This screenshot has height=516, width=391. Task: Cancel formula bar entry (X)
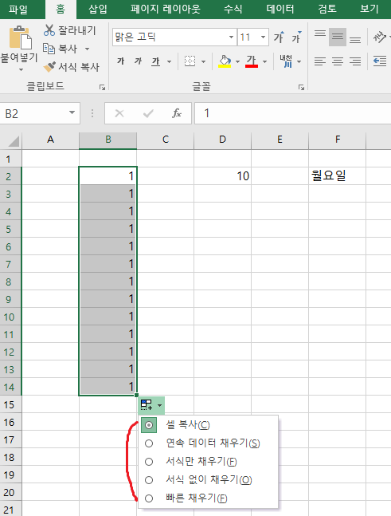(119, 113)
